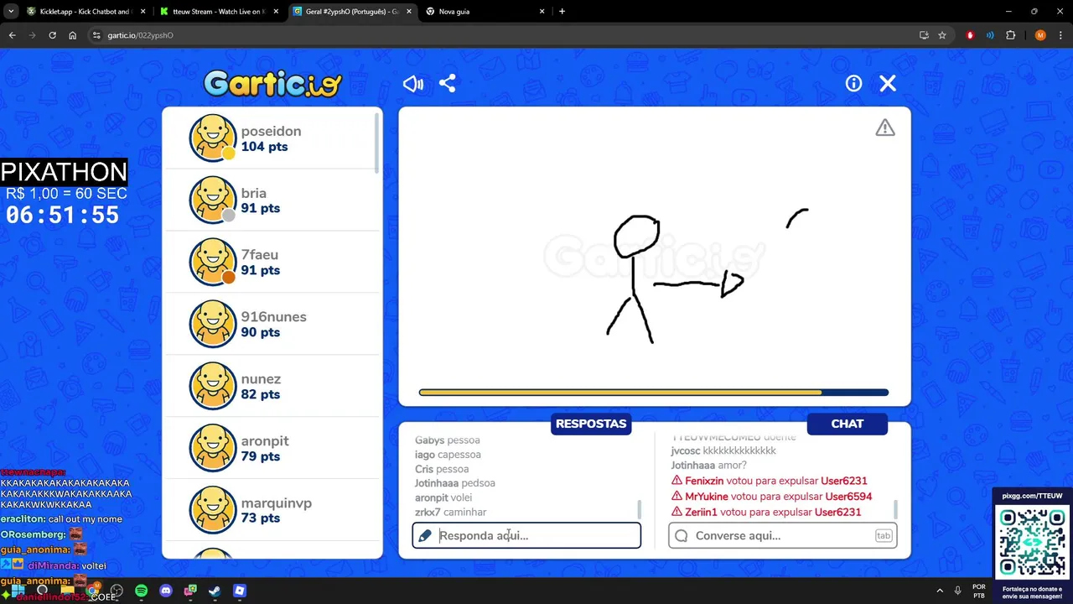Click the Gartic.io logo
This screenshot has height=604, width=1073.
(x=272, y=84)
